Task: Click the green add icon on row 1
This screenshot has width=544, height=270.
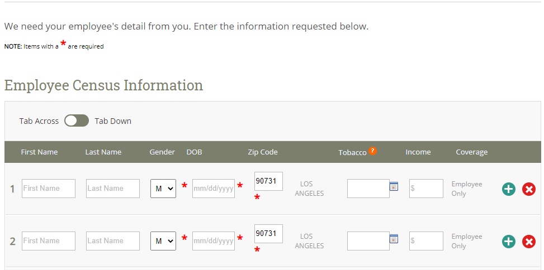Action: [x=509, y=189]
